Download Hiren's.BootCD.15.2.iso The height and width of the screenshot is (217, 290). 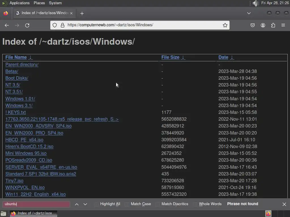click(29, 147)
